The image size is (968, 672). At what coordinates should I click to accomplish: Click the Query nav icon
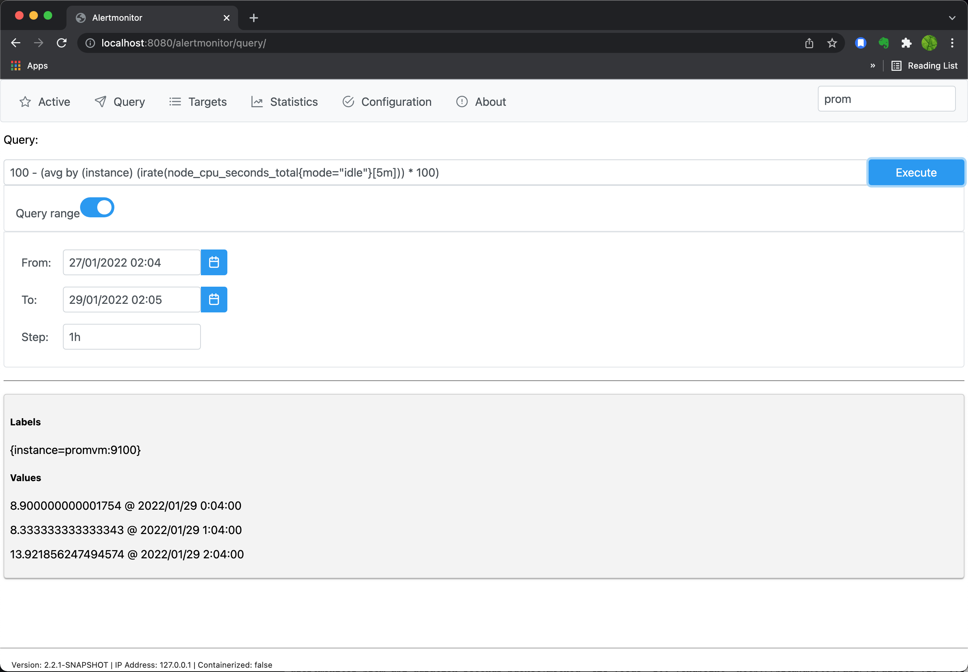pyautogui.click(x=101, y=102)
